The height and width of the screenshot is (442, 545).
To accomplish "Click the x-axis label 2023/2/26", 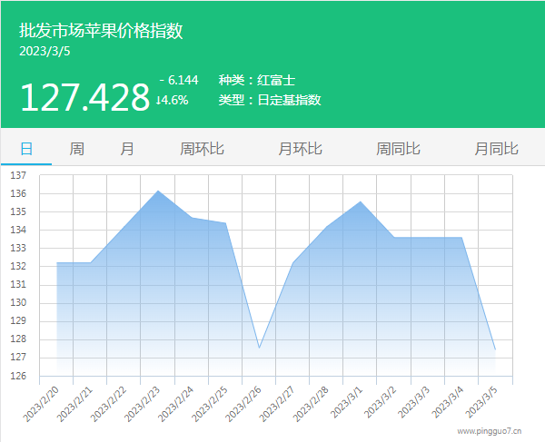I will (x=243, y=404).
